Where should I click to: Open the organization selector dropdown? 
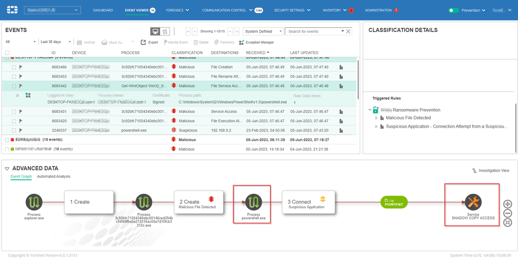tap(52, 10)
